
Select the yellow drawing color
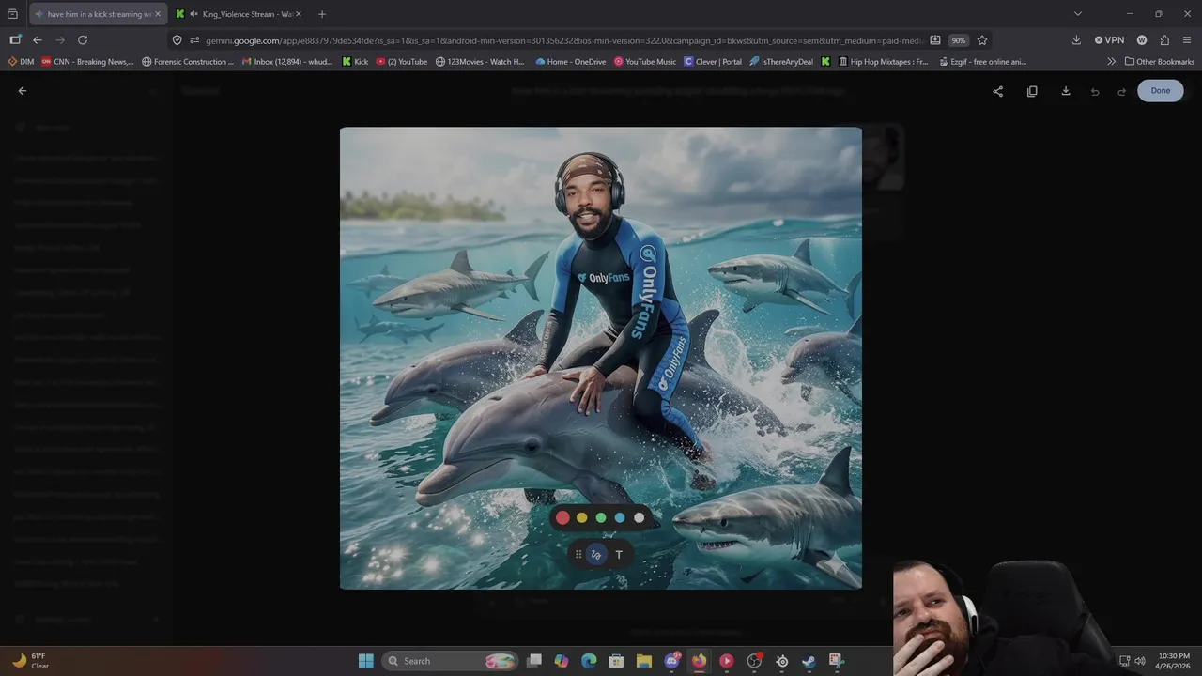tap(581, 517)
